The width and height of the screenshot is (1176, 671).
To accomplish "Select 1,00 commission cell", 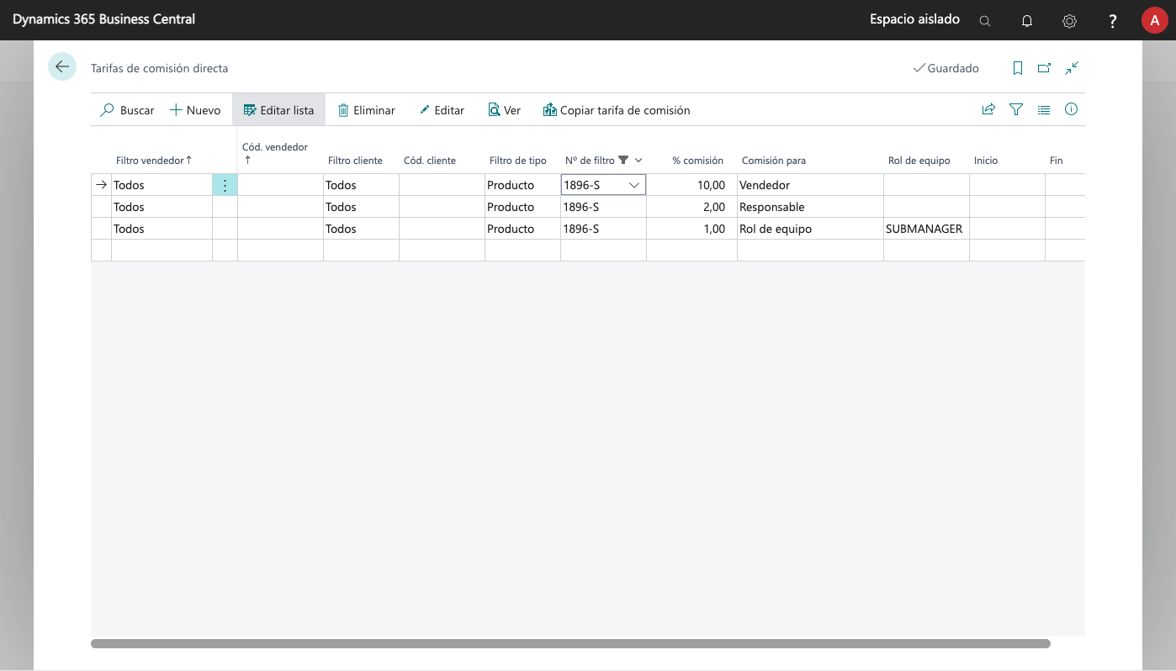I will pyautogui.click(x=691, y=229).
